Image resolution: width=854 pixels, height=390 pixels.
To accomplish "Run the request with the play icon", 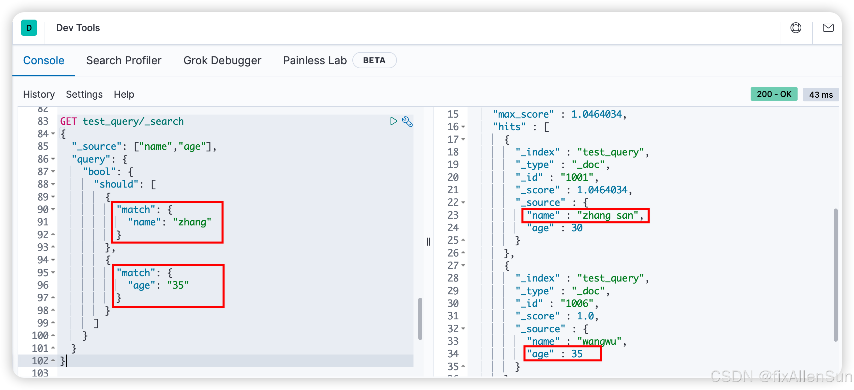I will point(394,121).
